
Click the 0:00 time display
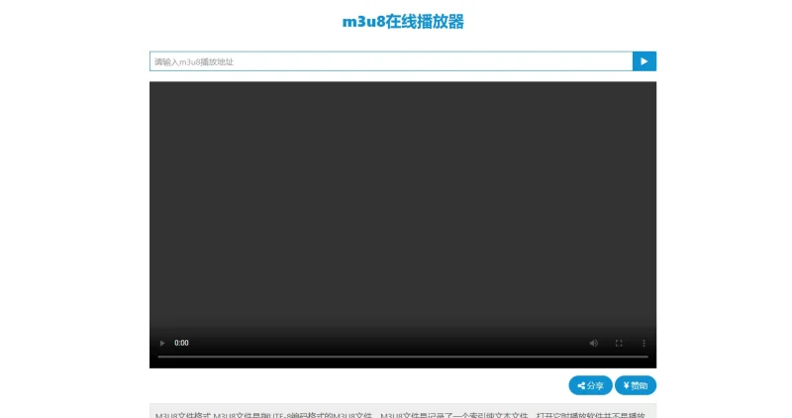[x=181, y=343]
